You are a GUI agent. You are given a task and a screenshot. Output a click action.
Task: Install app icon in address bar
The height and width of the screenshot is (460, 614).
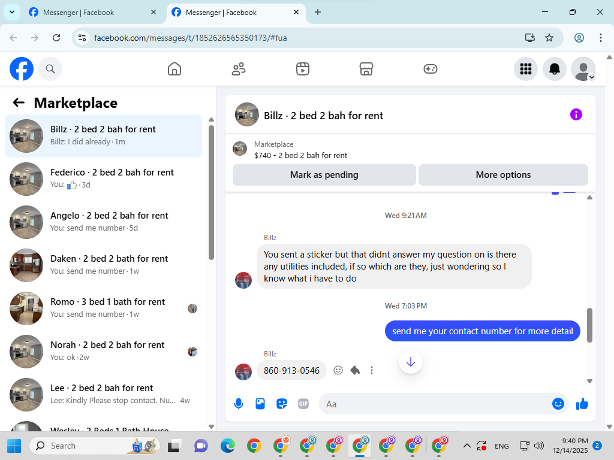click(530, 38)
